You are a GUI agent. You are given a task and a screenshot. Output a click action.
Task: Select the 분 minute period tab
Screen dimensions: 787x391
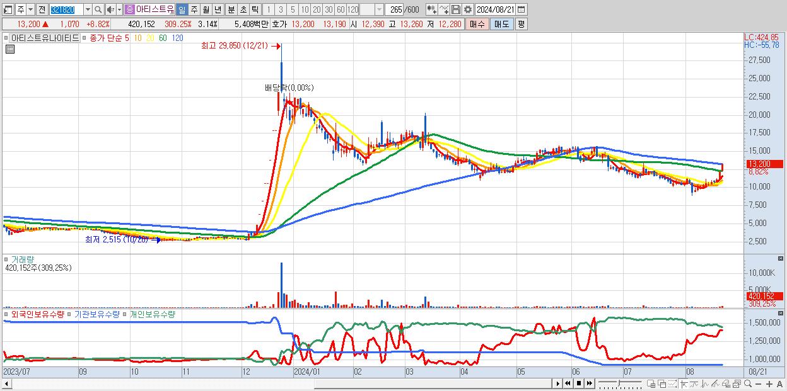click(231, 9)
